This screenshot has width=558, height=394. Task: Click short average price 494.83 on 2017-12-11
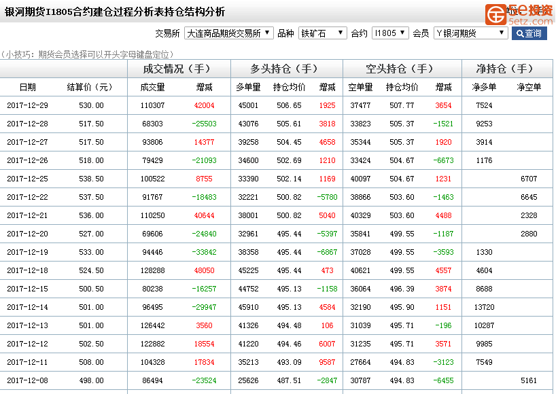click(x=402, y=362)
